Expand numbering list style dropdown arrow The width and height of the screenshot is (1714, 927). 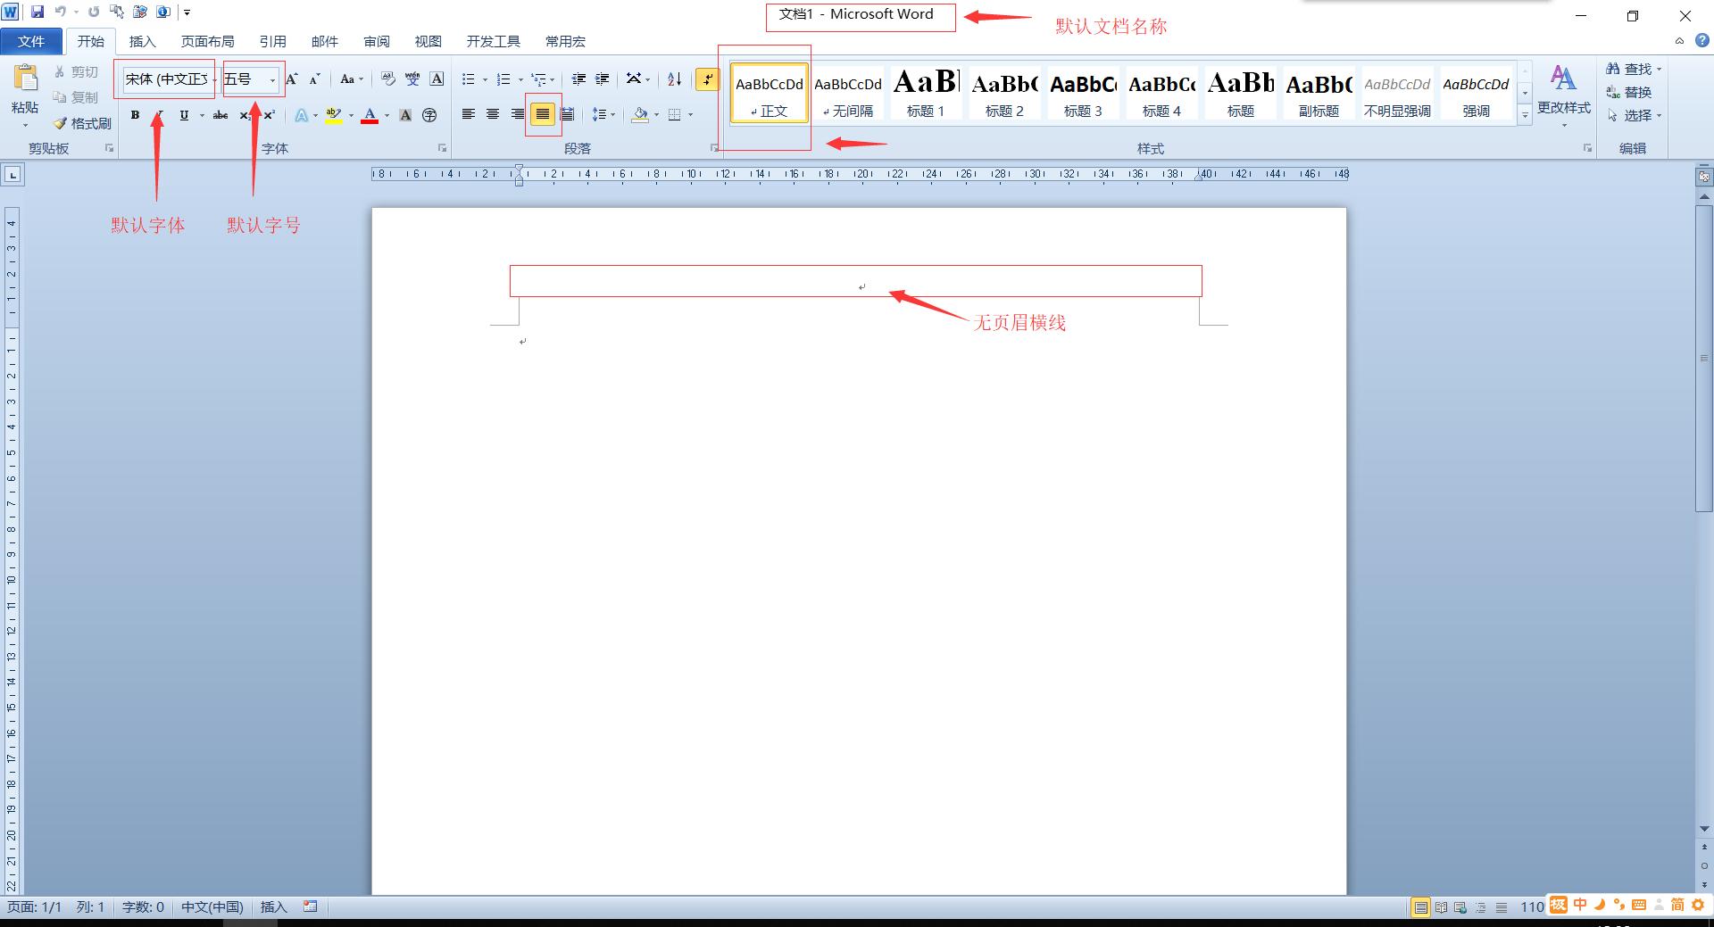coord(520,79)
